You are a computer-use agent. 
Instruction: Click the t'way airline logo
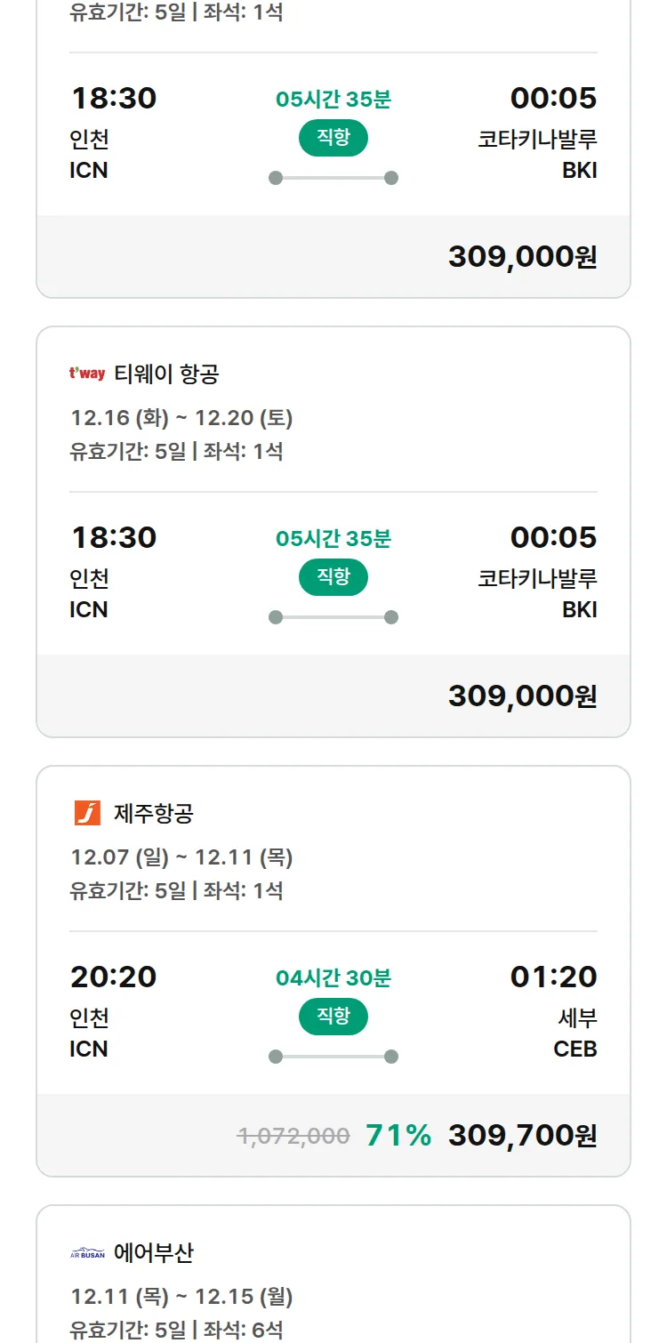[x=87, y=374]
